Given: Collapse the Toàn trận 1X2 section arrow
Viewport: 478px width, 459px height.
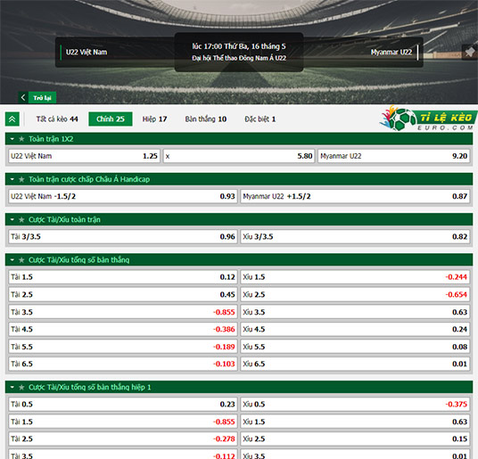Looking at the screenshot, I should pos(12,139).
